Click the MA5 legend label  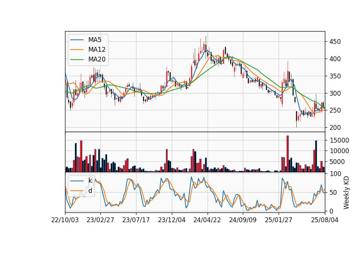tap(95, 40)
